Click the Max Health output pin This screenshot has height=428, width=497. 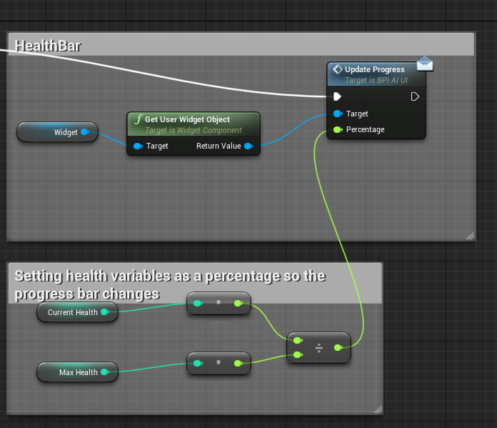click(104, 372)
